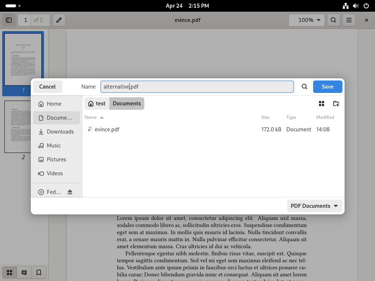Viewport: 375px width, 281px height.
Task: Go to Home in the sidebar
Action: 56,104
